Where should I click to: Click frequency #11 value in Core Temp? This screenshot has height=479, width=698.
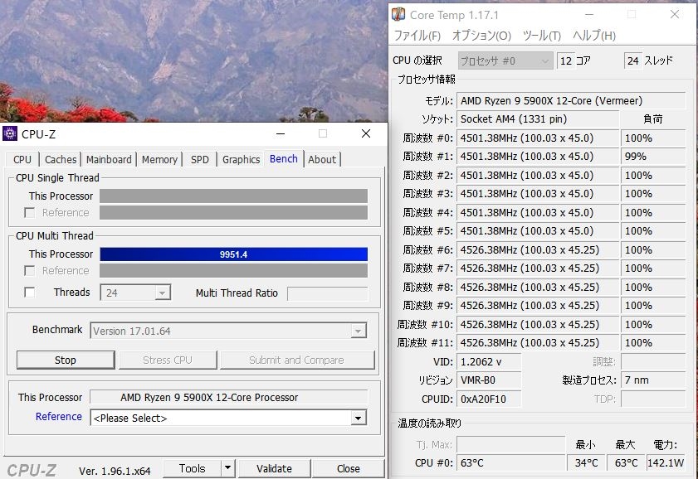538,343
